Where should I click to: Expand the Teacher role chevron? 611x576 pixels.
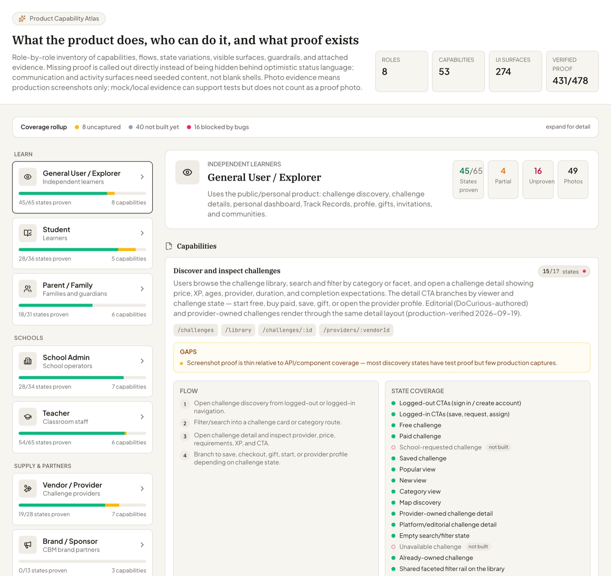tap(142, 416)
